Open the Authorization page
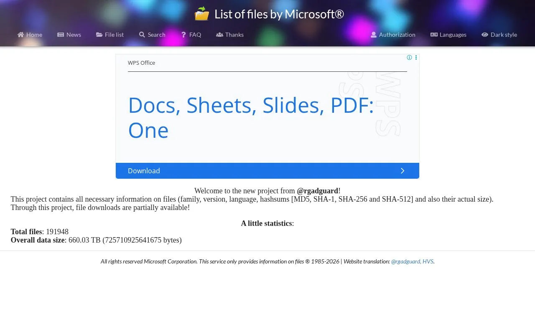Image resolution: width=535 pixels, height=334 pixels. (x=393, y=35)
